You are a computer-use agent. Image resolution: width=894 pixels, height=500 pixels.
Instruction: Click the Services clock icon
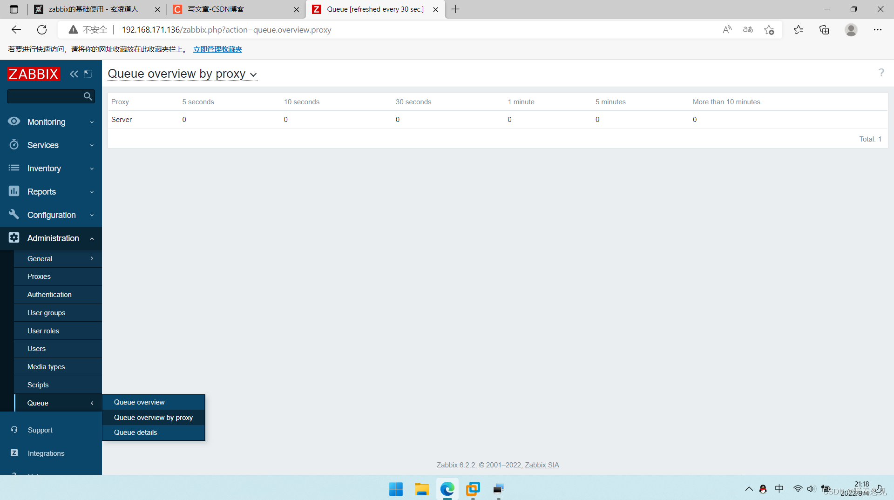[x=14, y=145]
